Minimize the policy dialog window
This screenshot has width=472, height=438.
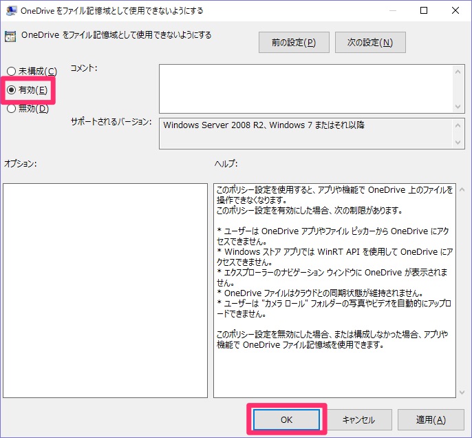pyautogui.click(x=392, y=10)
